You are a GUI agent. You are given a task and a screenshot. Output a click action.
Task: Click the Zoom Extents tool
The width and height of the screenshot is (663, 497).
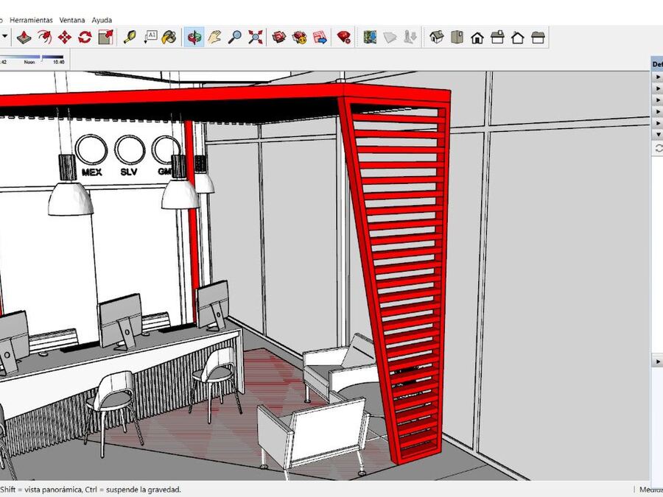point(255,38)
